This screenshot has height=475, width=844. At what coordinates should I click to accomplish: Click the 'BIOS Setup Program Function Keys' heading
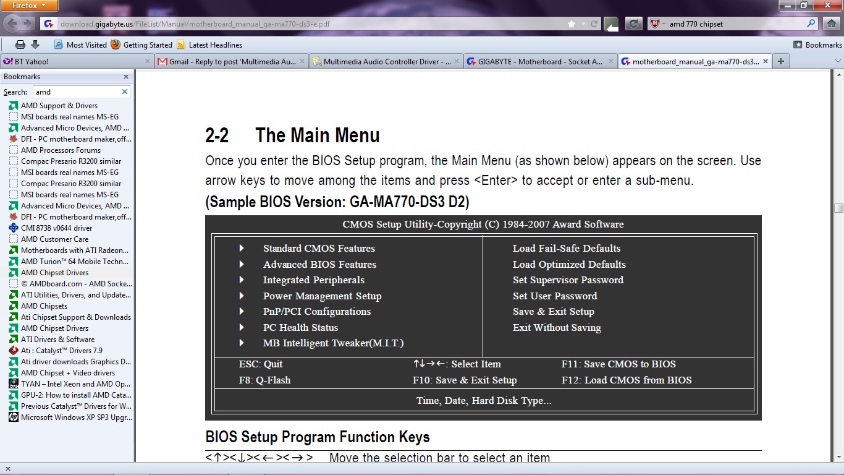coord(318,437)
